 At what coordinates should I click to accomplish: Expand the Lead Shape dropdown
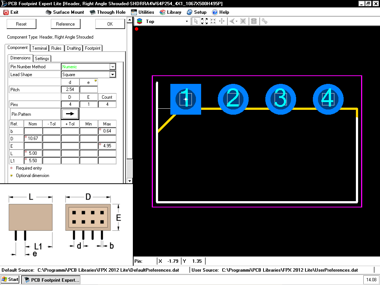[112, 75]
